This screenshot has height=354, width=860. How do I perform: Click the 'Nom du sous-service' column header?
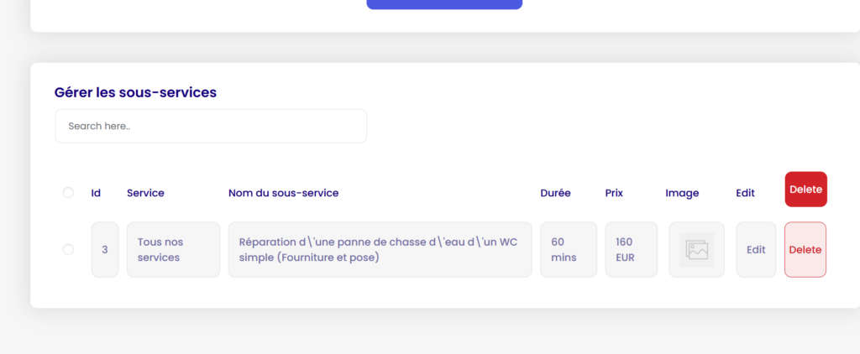tap(284, 193)
